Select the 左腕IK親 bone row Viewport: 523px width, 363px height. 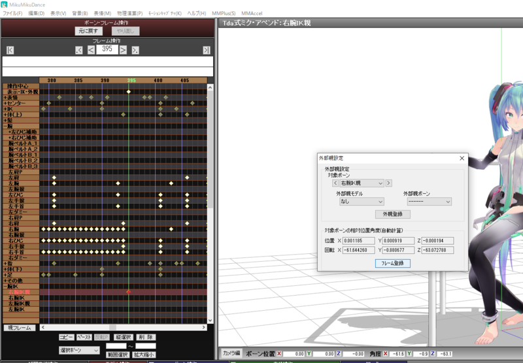point(21,304)
